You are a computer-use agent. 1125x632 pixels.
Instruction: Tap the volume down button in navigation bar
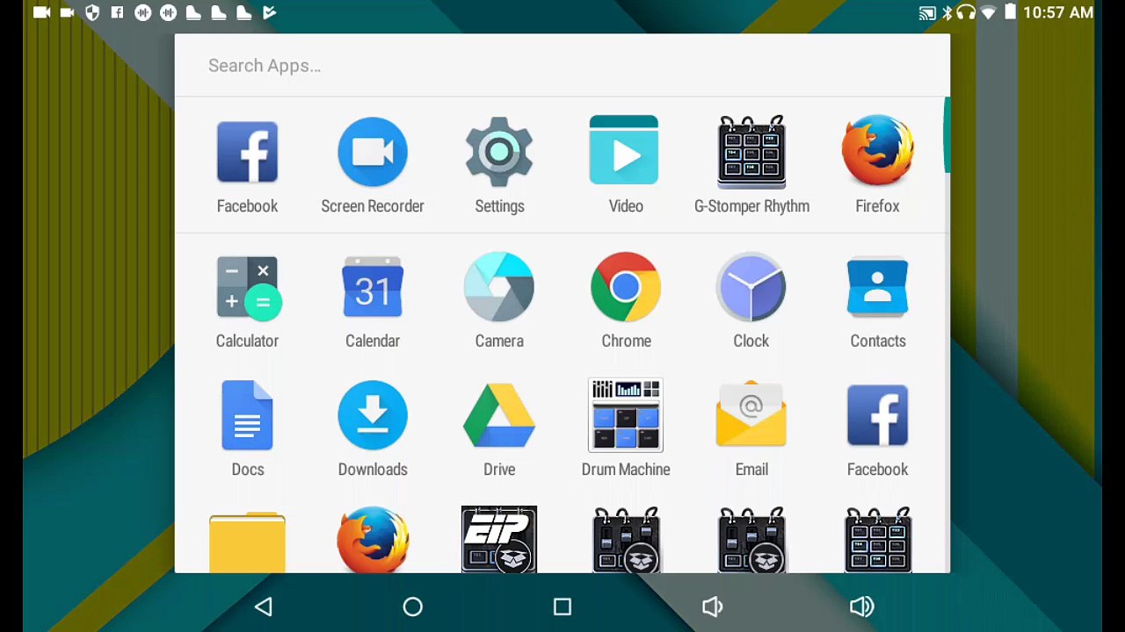[712, 607]
